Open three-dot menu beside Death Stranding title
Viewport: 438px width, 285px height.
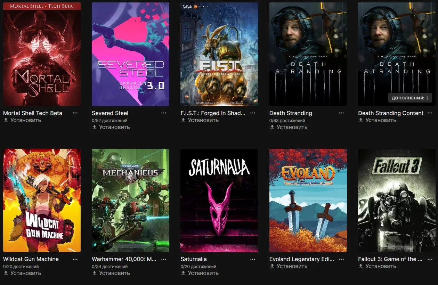pyautogui.click(x=341, y=113)
